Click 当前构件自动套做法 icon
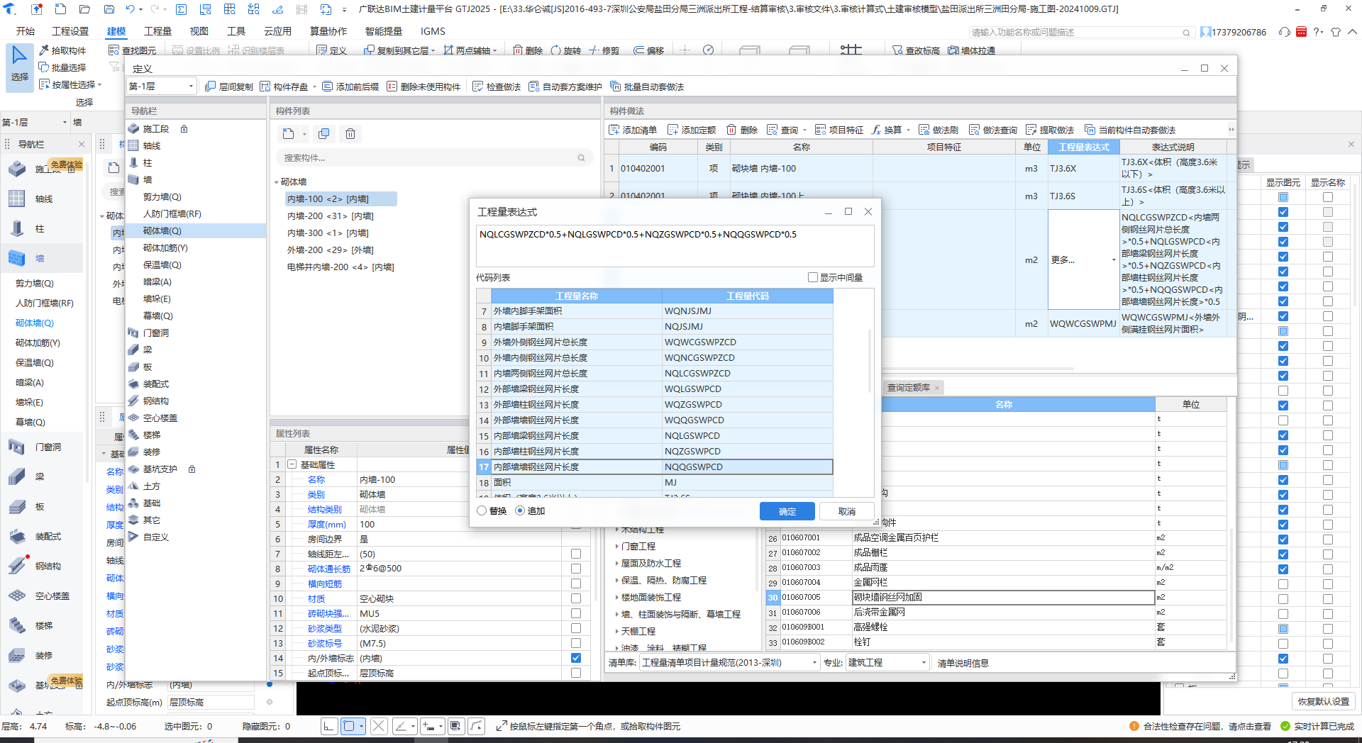 pyautogui.click(x=1130, y=130)
